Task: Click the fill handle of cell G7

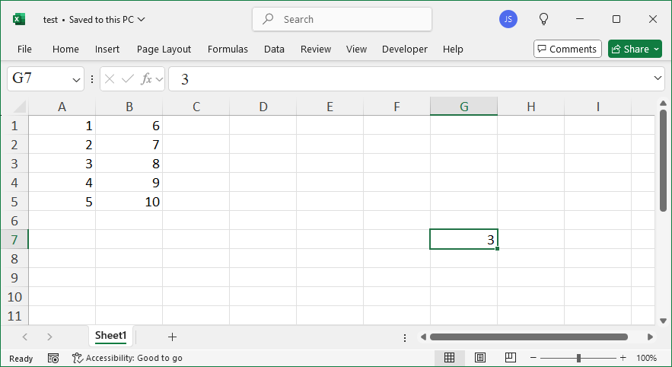Action: pyautogui.click(x=497, y=249)
